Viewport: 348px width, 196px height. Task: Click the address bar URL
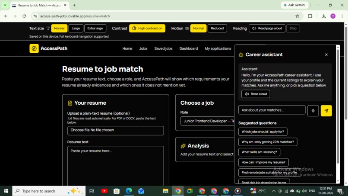(x=75, y=16)
